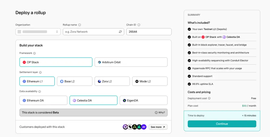The image size is (270, 137).
Task: Choose Base L2 settlement layer
Action: click(75, 81)
